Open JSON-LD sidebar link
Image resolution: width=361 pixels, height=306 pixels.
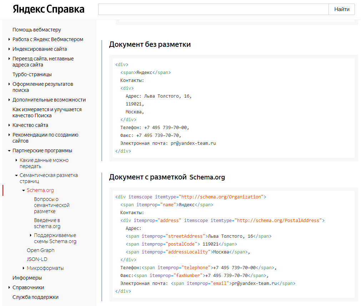tap(37, 259)
